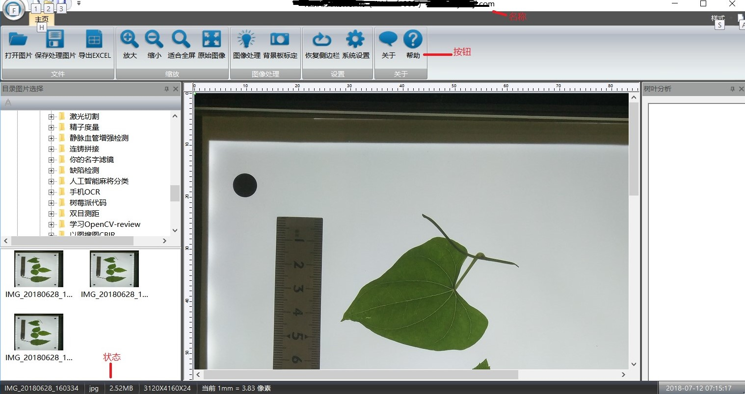The width and height of the screenshot is (745, 394).
Task: Click the 2.52MB file size entry
Action: pos(121,388)
